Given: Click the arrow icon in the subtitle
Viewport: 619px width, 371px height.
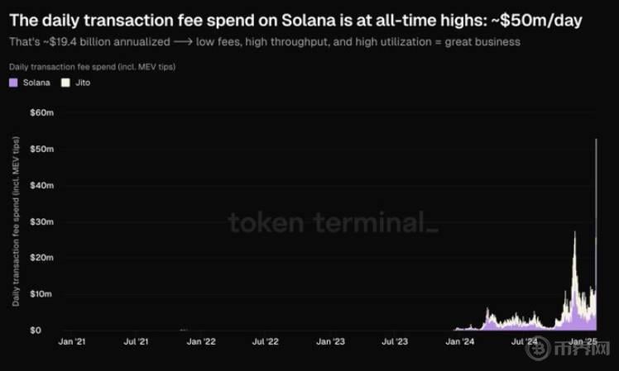Looking at the screenshot, I should [x=183, y=42].
